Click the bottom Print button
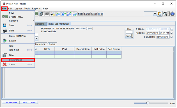 point(33,103)
